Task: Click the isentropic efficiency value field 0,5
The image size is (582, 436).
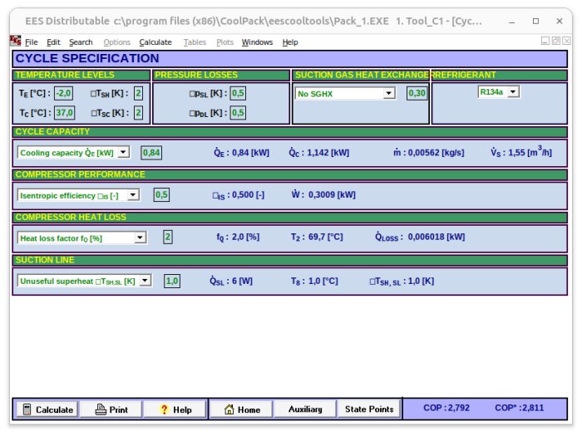Action: coord(161,195)
